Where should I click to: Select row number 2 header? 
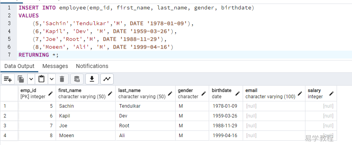coord(9,116)
